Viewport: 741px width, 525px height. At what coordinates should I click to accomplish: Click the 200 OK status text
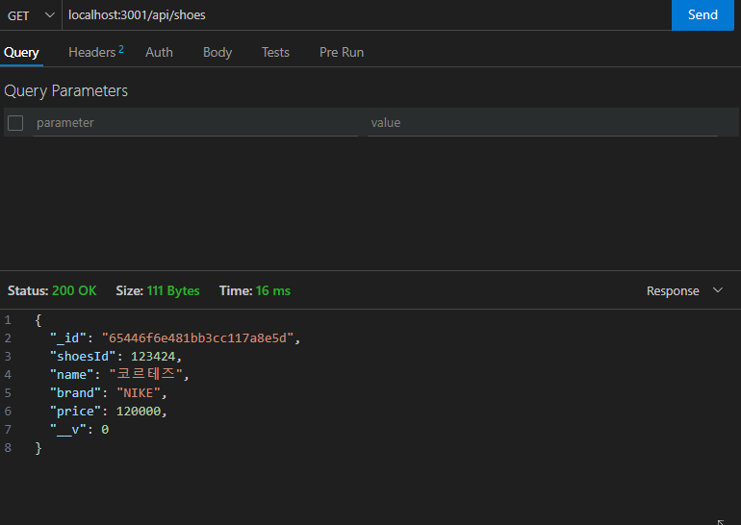74,290
